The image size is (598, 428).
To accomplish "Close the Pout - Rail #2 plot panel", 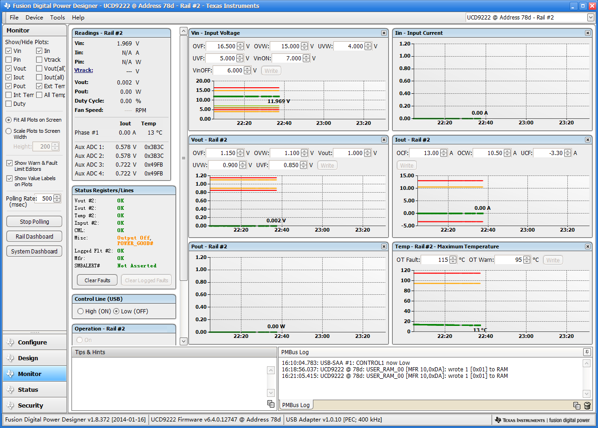I will 384,246.
